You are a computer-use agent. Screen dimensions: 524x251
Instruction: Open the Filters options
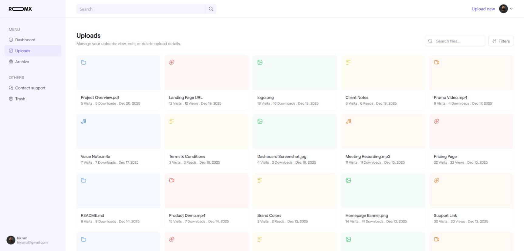pos(501,41)
